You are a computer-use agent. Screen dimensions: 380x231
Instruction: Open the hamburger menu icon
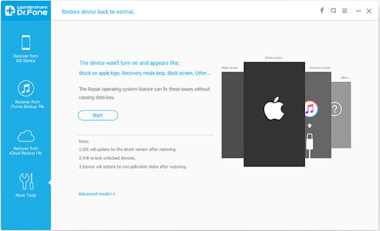344,11
